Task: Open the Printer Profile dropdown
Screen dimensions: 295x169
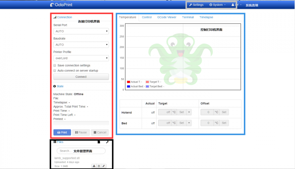Action: [81, 58]
